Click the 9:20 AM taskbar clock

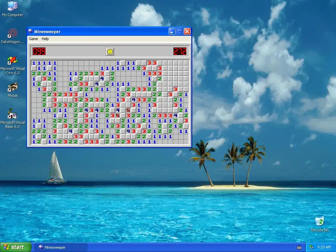324,247
